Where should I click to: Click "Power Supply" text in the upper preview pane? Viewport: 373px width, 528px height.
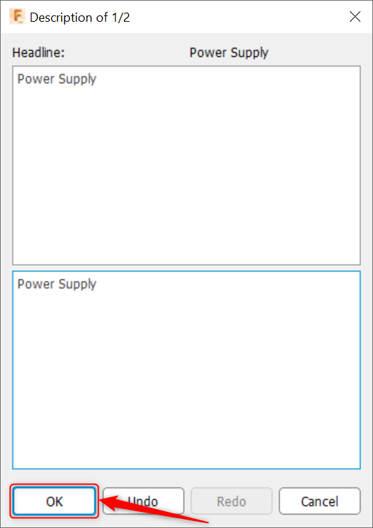(x=57, y=79)
